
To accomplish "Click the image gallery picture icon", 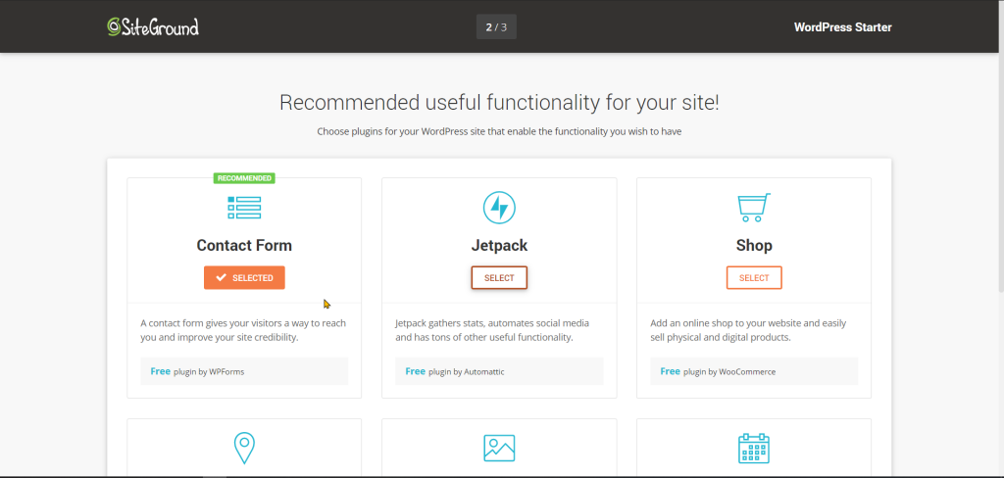I will [x=499, y=448].
